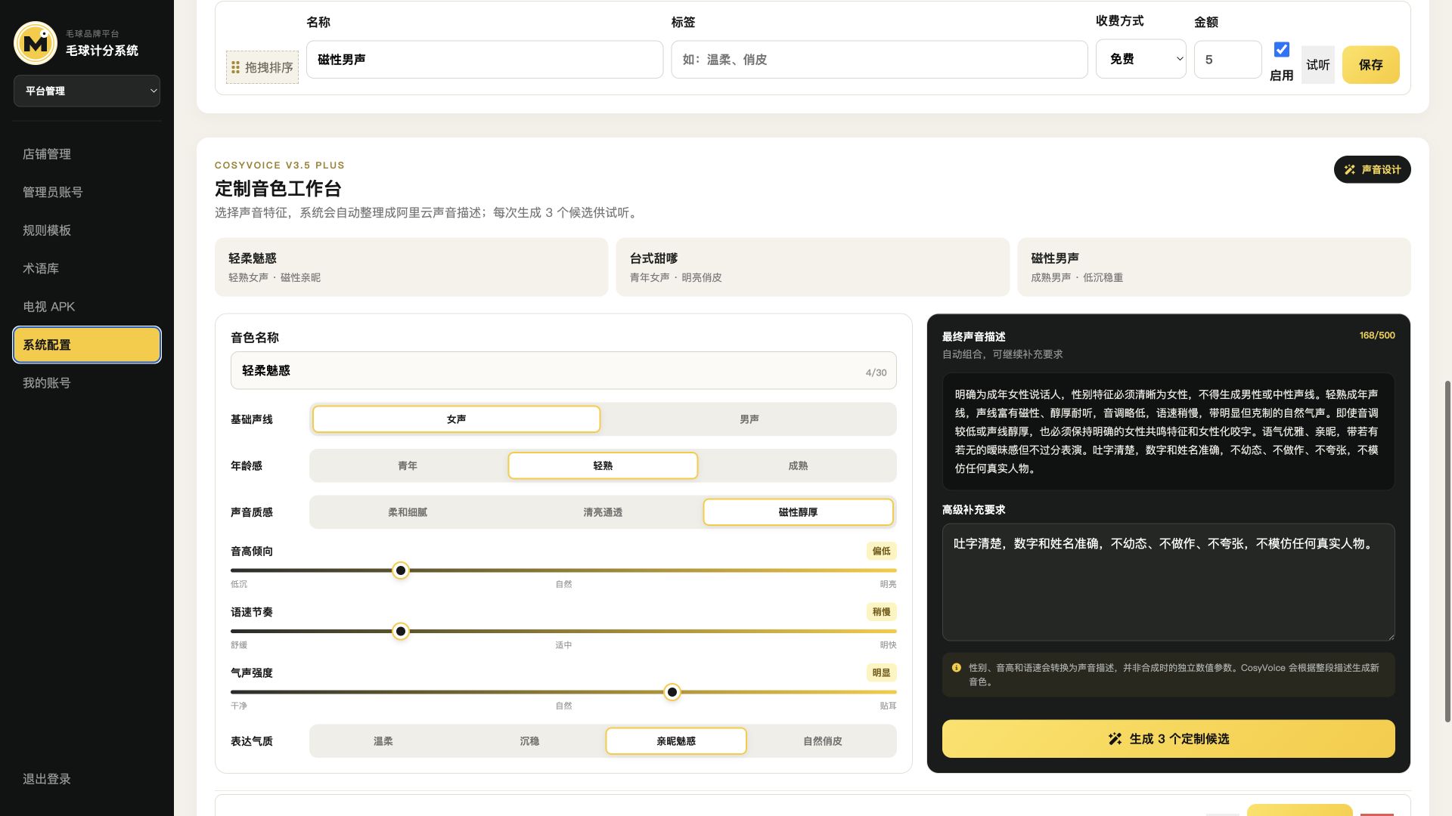Click the info icon beside the description note
The height and width of the screenshot is (816, 1452).
click(956, 668)
